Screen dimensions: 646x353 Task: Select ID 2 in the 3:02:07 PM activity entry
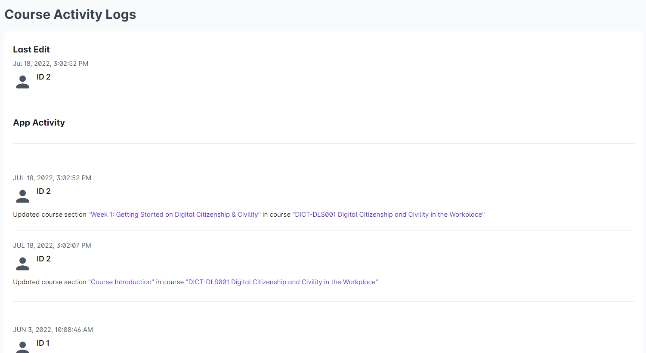43,259
